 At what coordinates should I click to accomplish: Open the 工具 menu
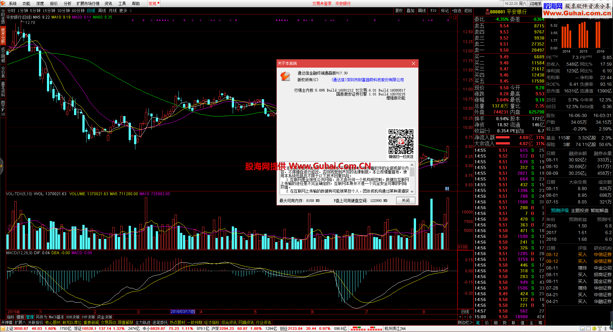[x=122, y=4]
